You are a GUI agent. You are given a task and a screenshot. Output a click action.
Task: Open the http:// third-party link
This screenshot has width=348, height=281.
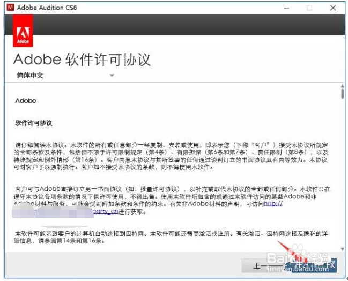pyautogui.click(x=273, y=204)
